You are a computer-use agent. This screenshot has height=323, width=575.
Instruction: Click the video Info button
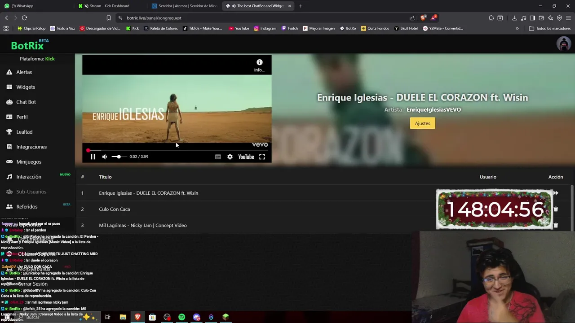click(x=259, y=65)
